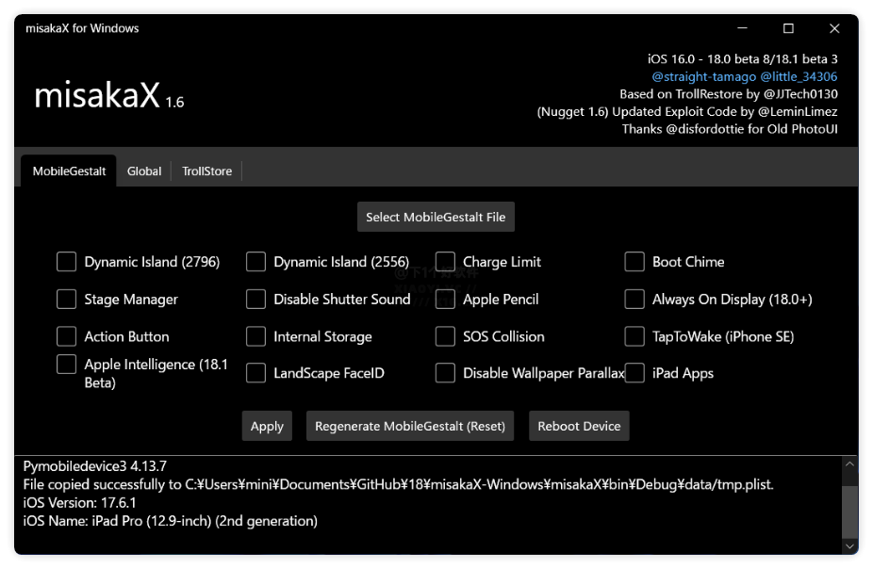Viewport: 873px width, 569px height.
Task: Click the misakaX 1.6 title text
Action: (x=108, y=95)
